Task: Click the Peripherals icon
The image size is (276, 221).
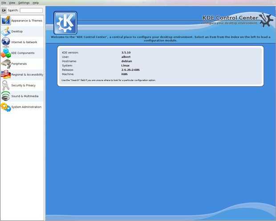Action: pos(6,64)
